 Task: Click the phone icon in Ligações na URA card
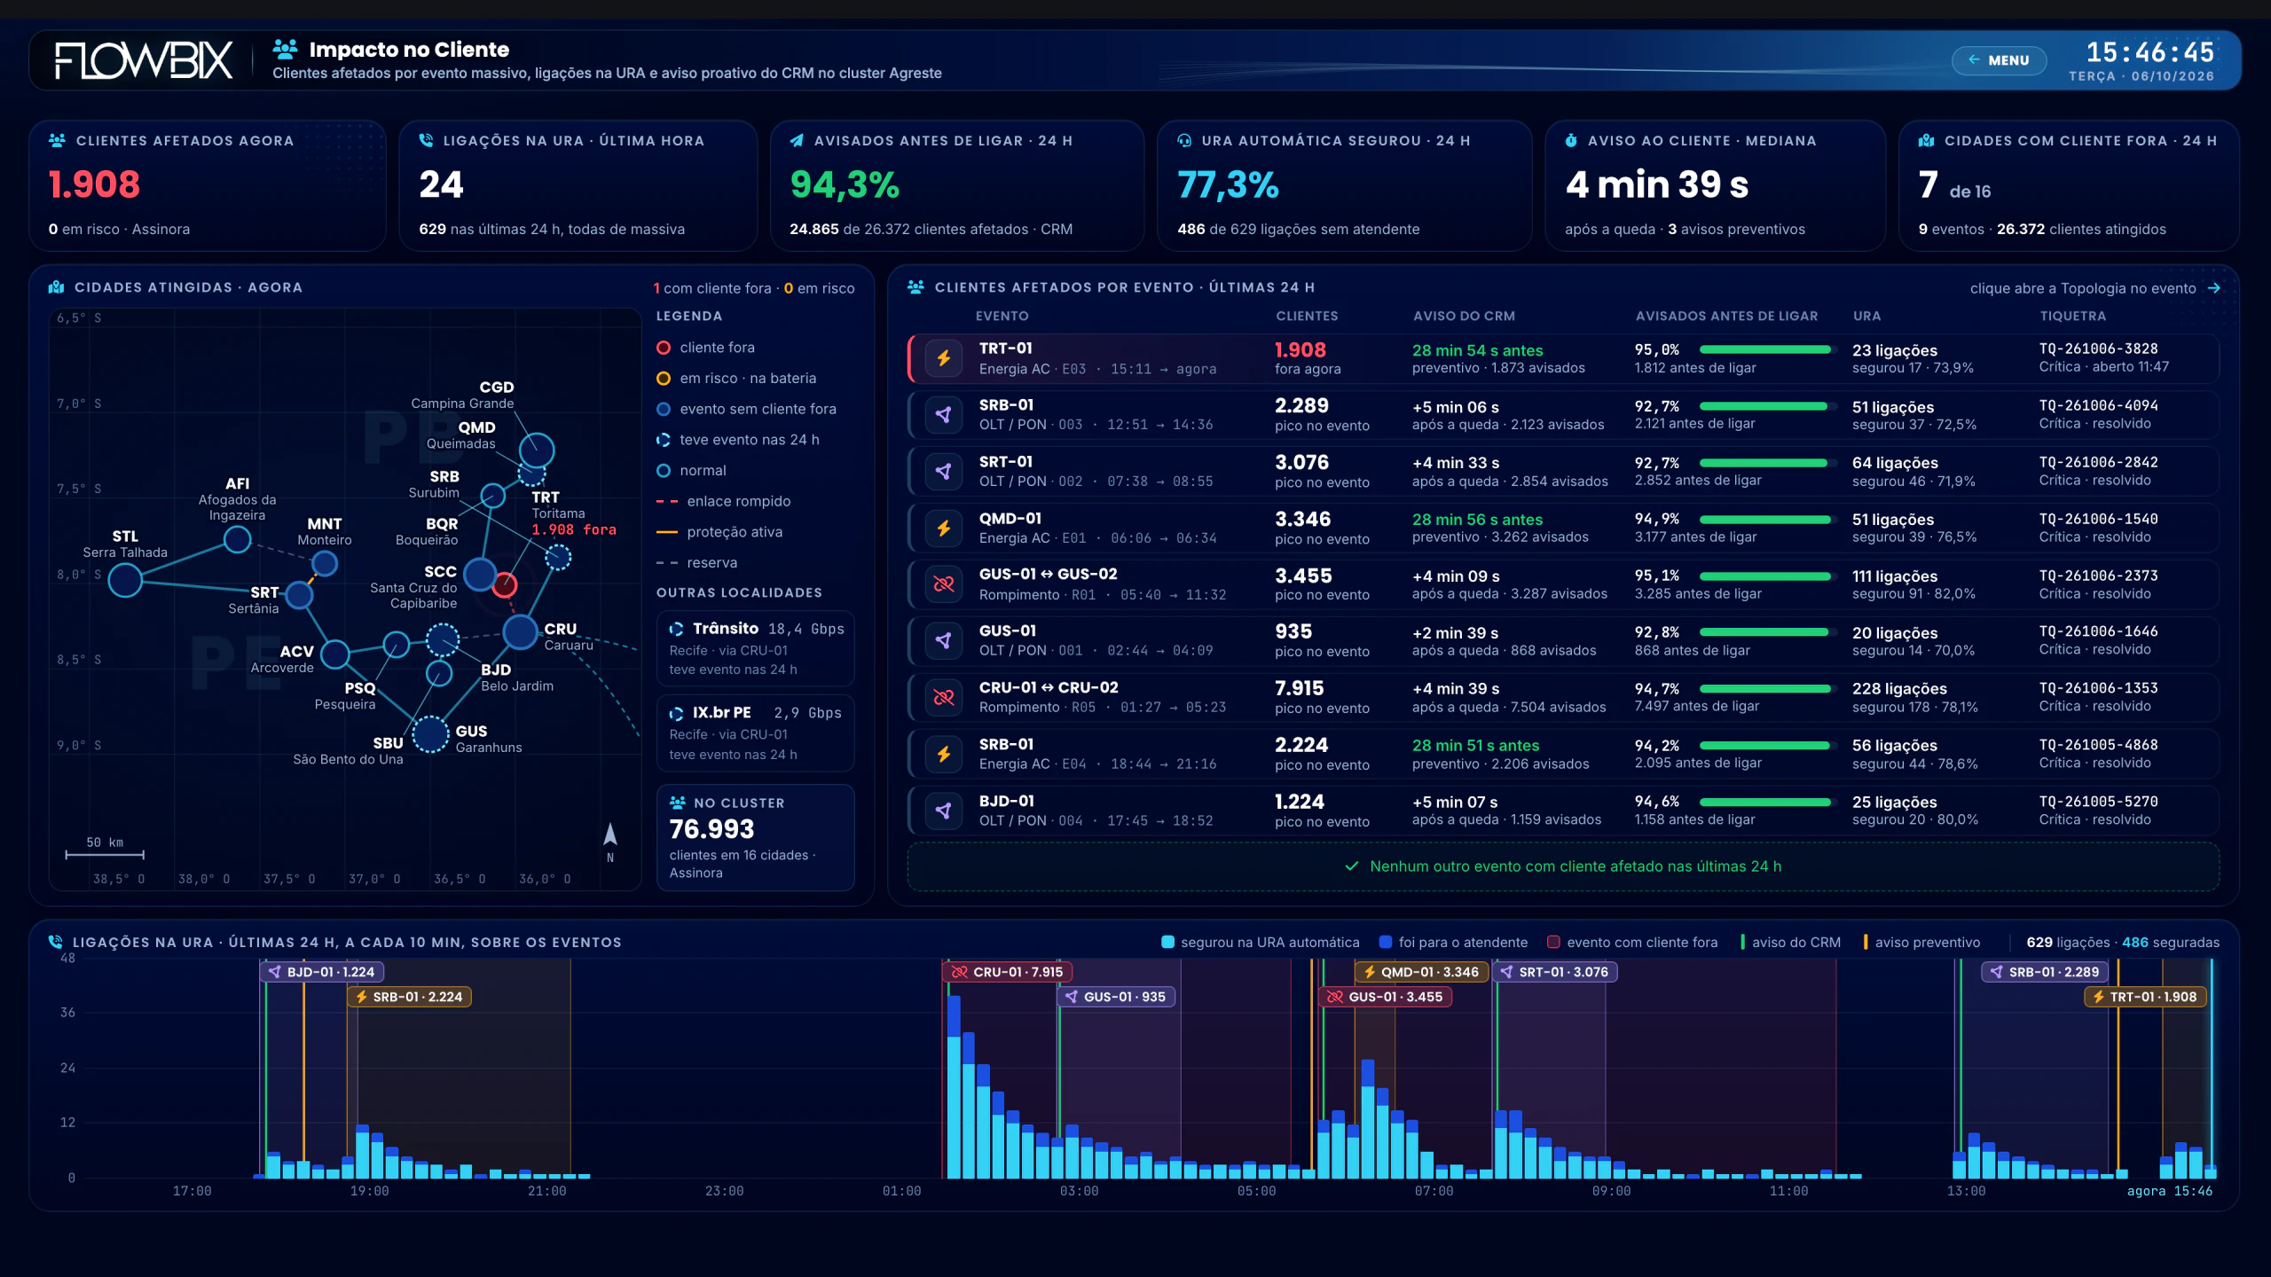click(426, 140)
